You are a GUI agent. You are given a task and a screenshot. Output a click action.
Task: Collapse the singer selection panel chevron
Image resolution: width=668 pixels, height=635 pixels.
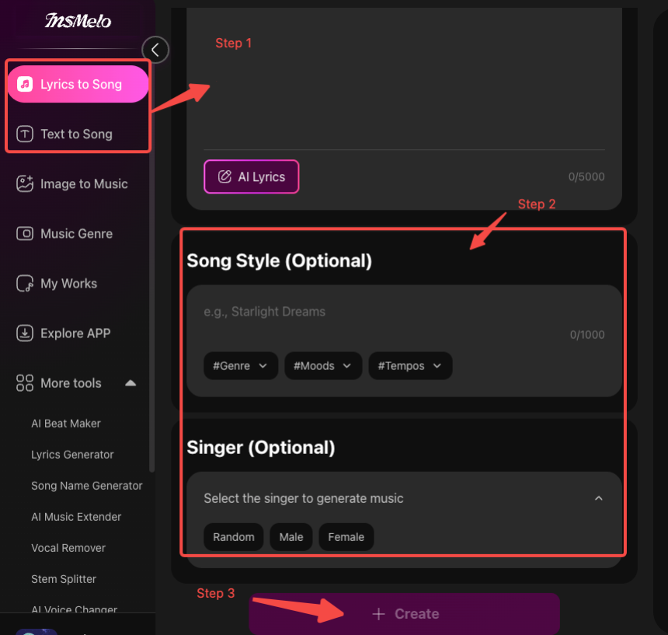point(598,498)
